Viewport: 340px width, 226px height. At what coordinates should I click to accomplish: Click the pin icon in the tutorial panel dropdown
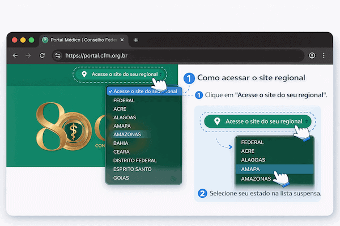pos(217,121)
